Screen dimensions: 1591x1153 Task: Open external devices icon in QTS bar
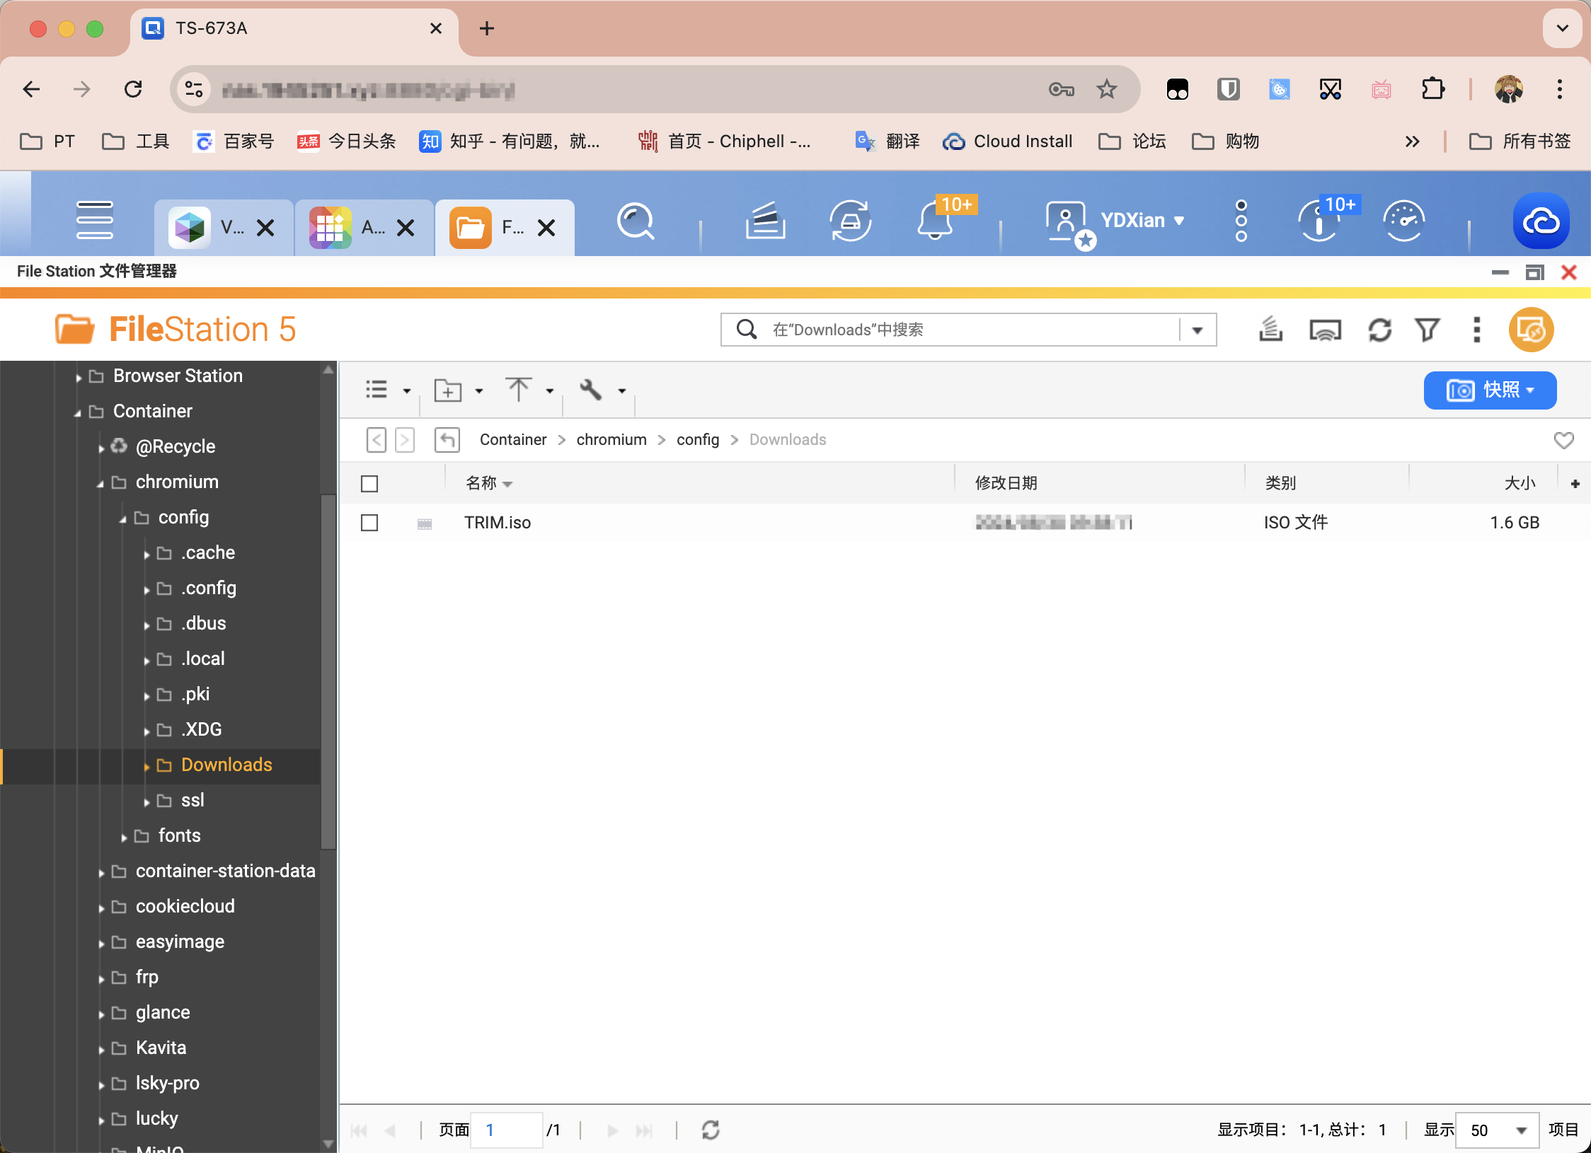850,221
